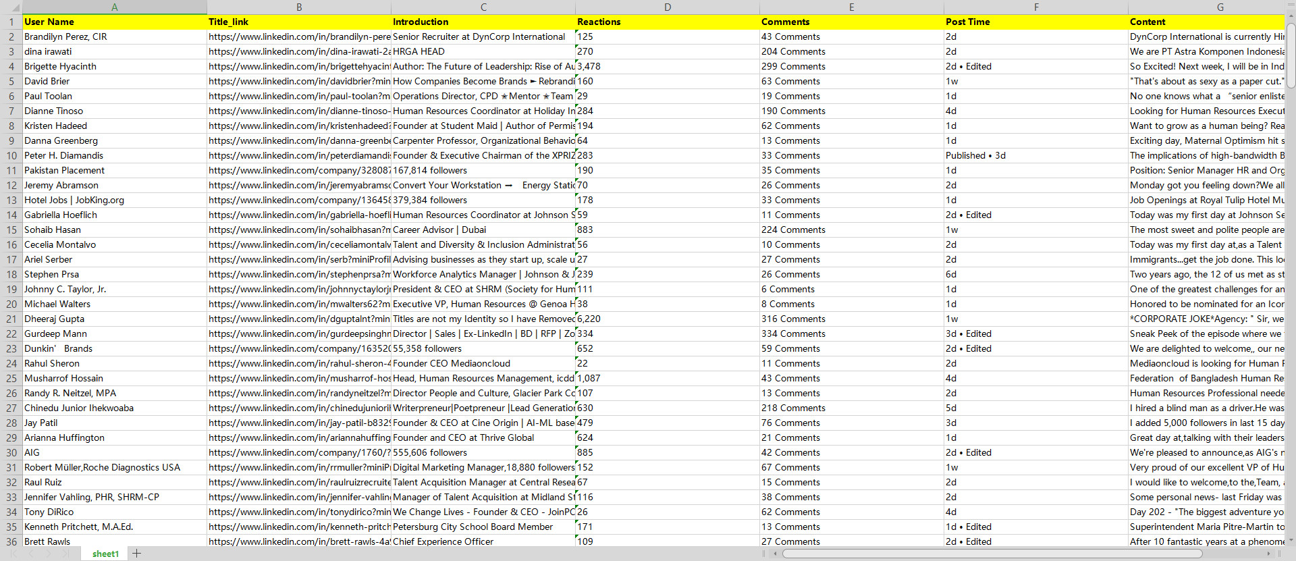
Task: Click the vertical scrollbar thumb
Action: (x=1291, y=54)
